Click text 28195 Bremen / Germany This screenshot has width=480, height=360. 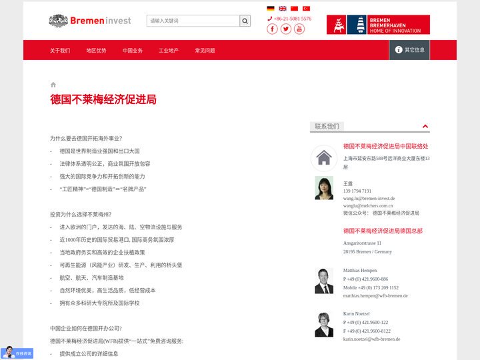click(x=367, y=251)
